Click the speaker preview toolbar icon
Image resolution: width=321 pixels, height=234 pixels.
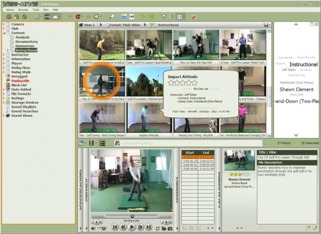(x=131, y=17)
